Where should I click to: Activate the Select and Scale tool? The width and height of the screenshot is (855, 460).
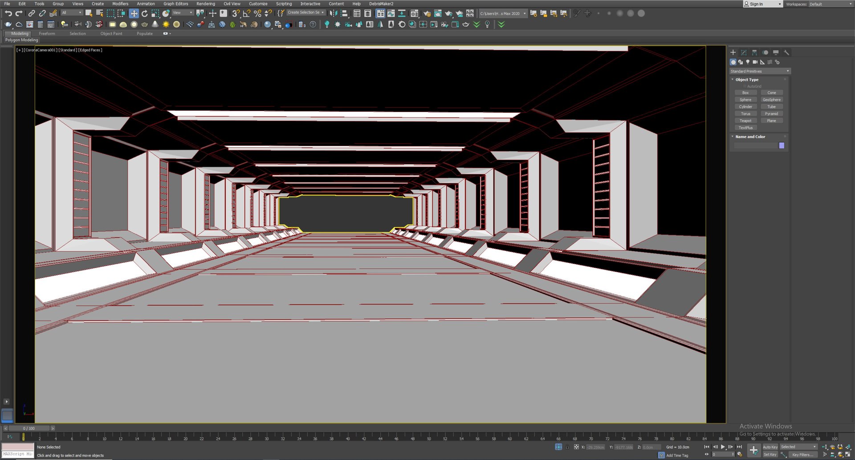click(x=155, y=13)
